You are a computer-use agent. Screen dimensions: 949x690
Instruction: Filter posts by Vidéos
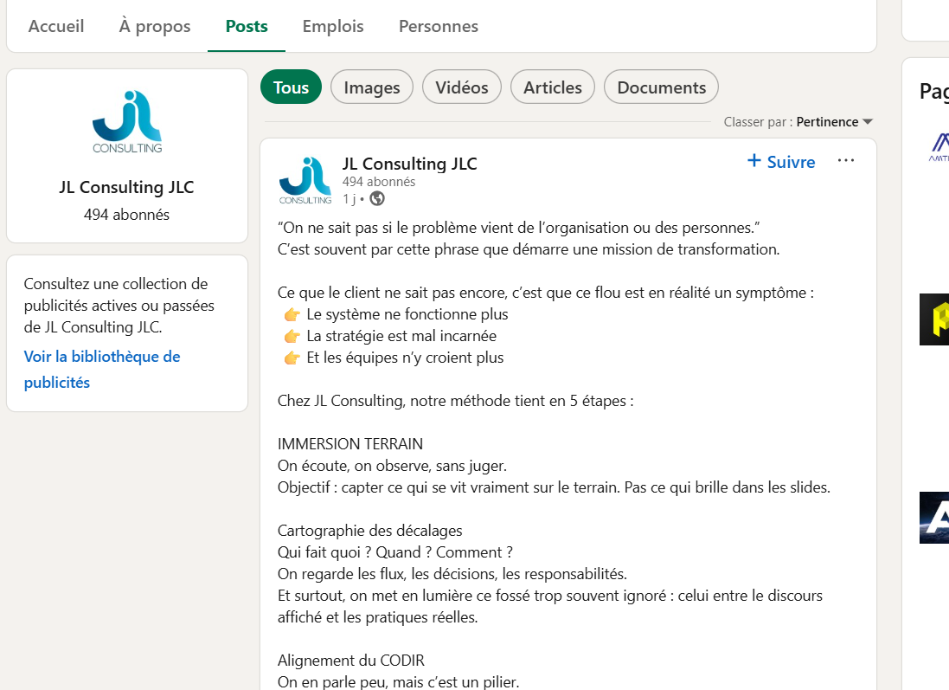[462, 87]
